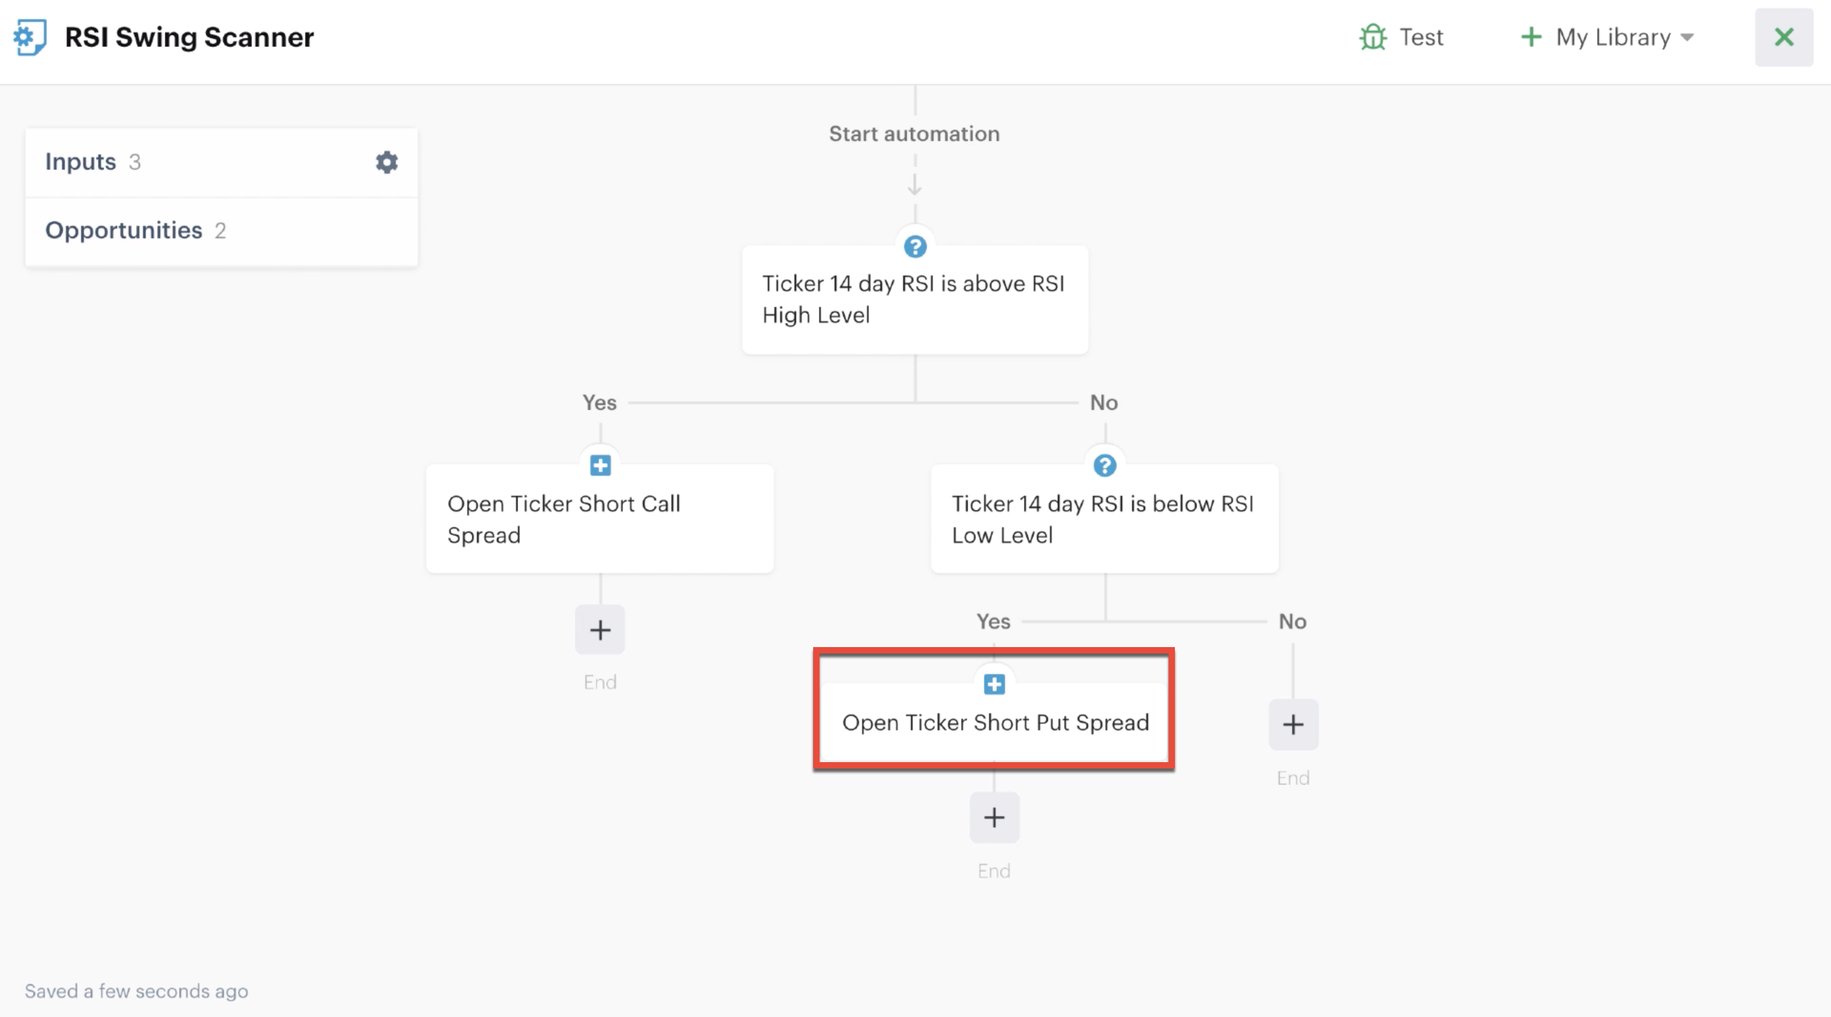The width and height of the screenshot is (1831, 1017).
Task: Click the No label under RSI Low Level
Action: click(1293, 621)
